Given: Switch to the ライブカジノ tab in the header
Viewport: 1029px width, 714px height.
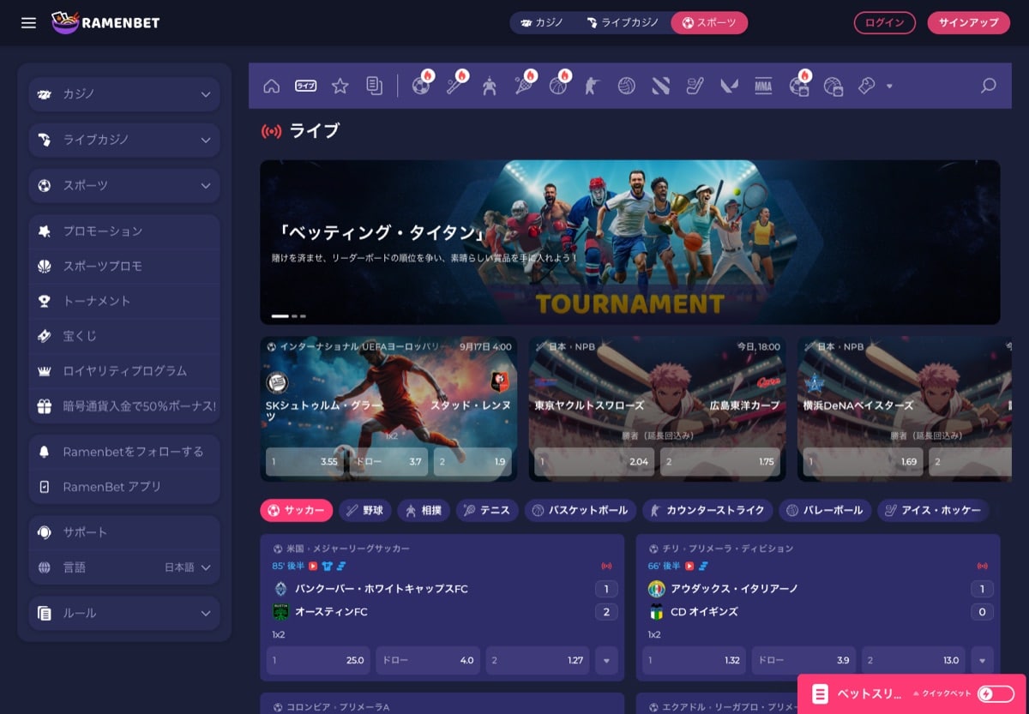Looking at the screenshot, I should click(622, 23).
